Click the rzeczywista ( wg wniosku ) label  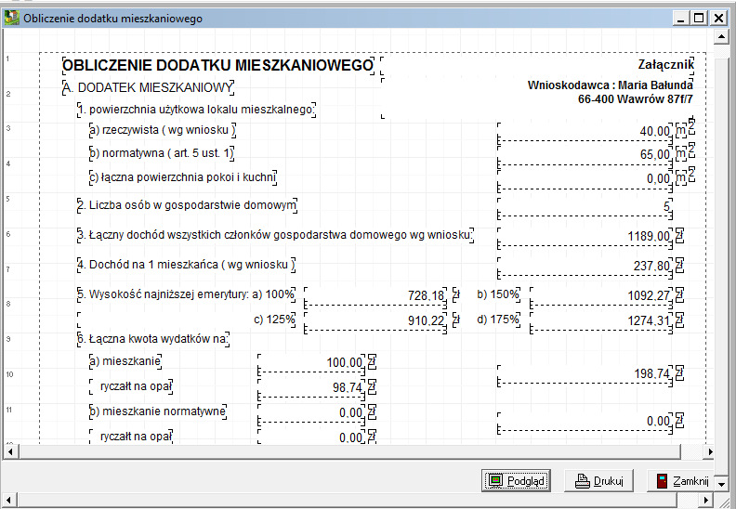pos(163,130)
